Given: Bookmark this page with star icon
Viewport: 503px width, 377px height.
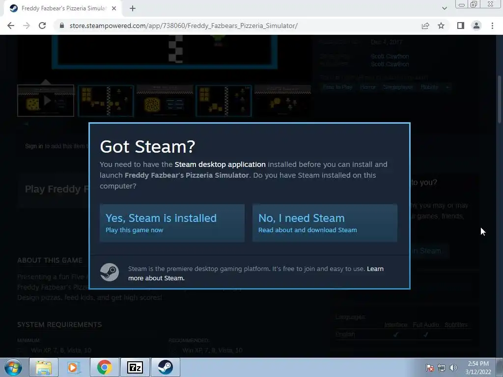Looking at the screenshot, I should point(441,26).
